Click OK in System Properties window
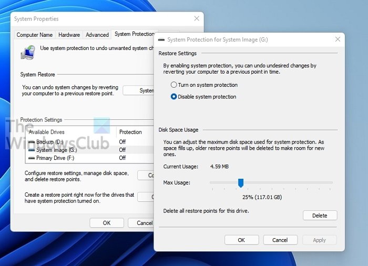 (107, 223)
